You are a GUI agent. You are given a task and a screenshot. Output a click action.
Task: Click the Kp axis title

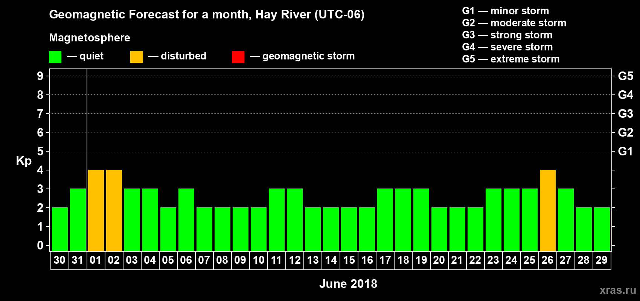pyautogui.click(x=24, y=161)
